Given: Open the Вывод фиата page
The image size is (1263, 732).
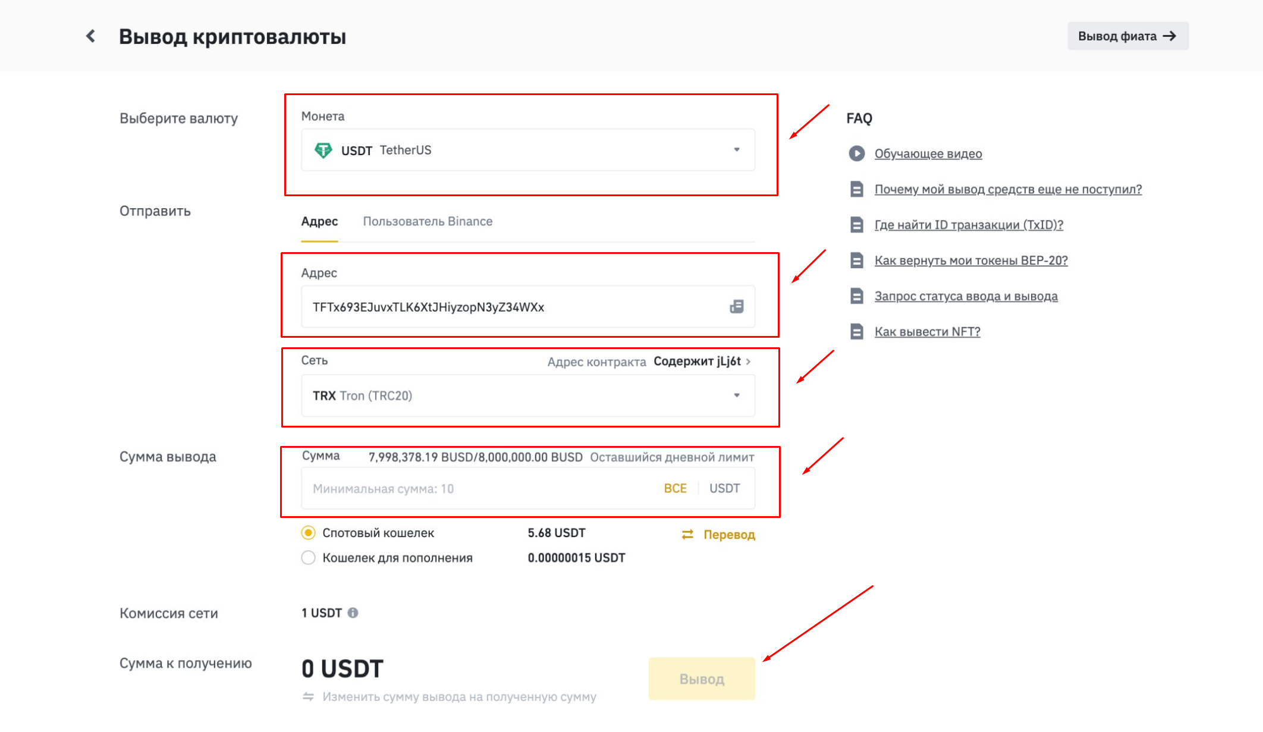Looking at the screenshot, I should click(1127, 36).
